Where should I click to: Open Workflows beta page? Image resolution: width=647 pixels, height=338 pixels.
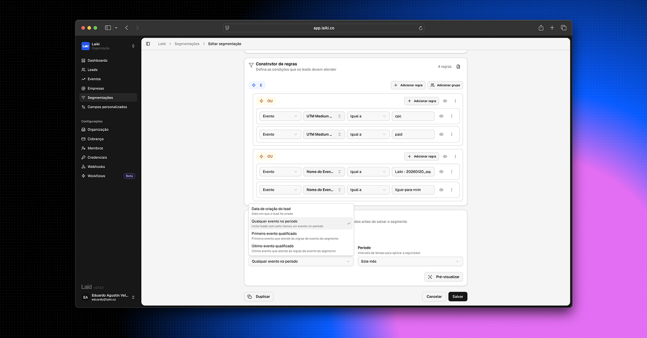pyautogui.click(x=108, y=176)
